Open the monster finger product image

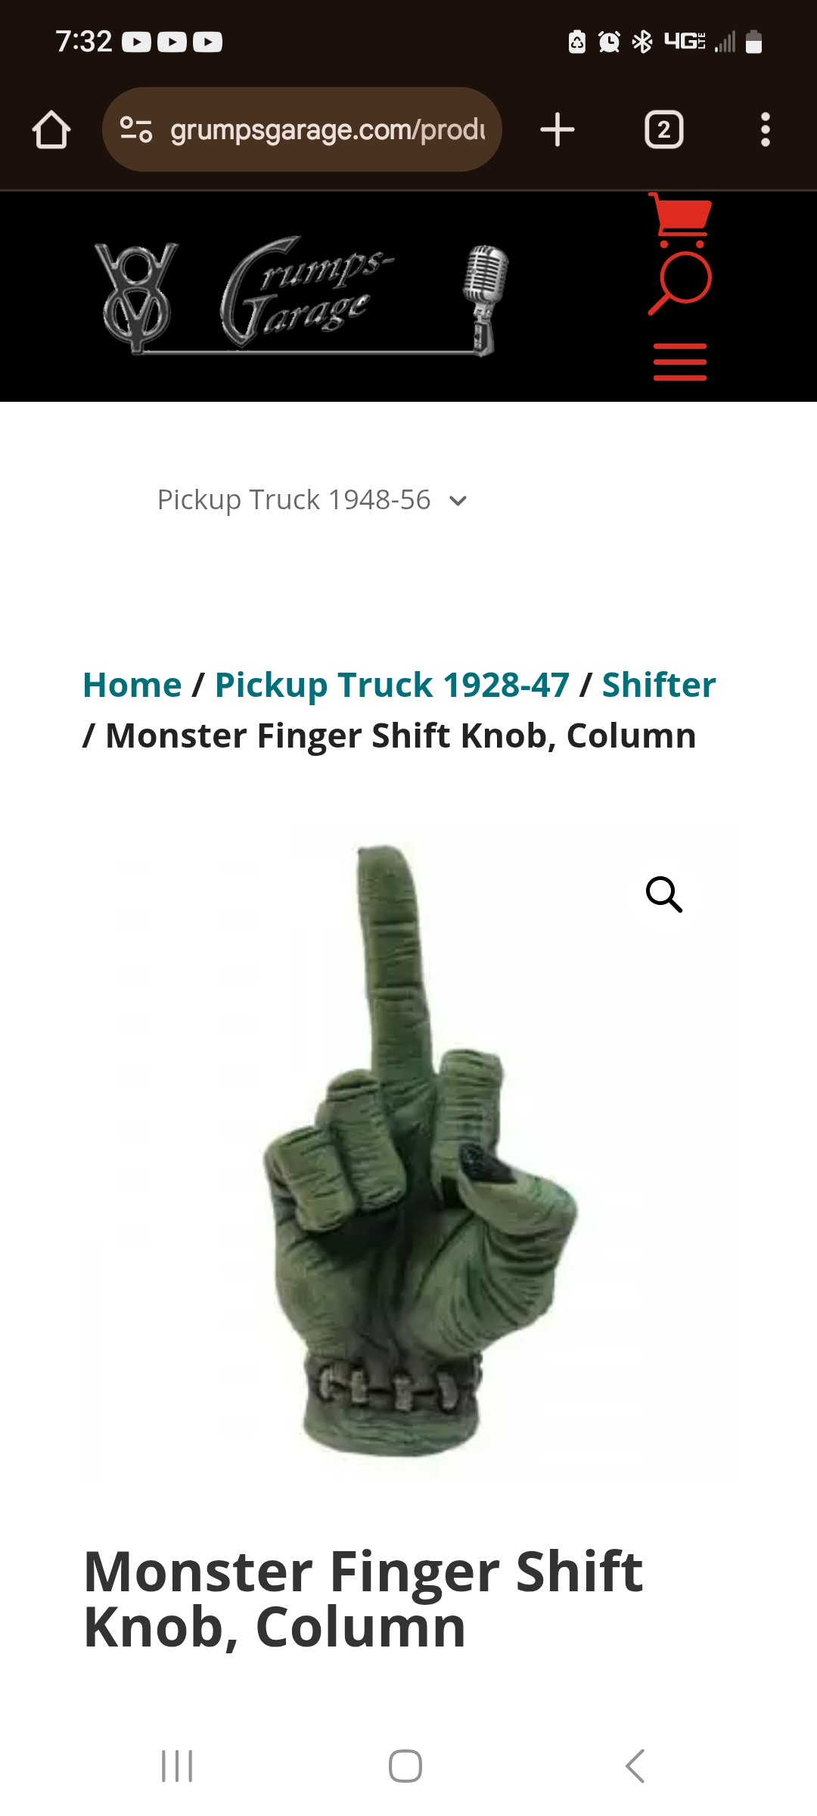click(408, 1150)
